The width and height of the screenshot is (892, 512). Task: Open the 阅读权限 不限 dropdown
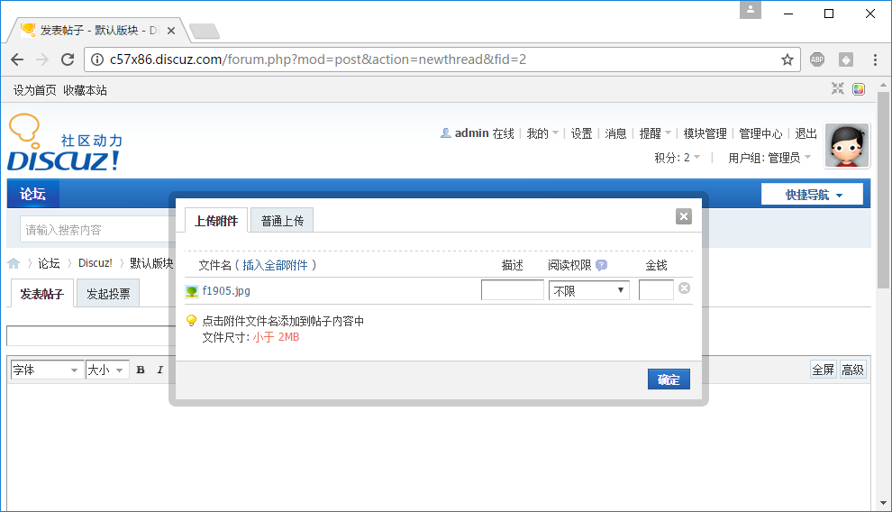(588, 291)
